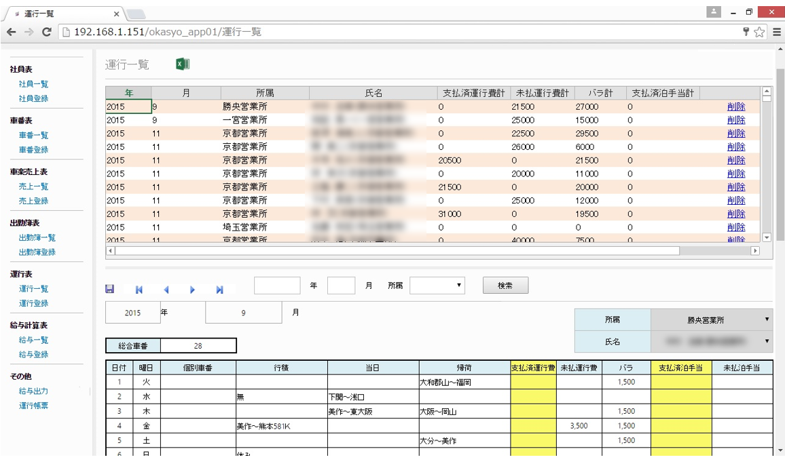This screenshot has height=468, width=785.
Task: Go to the next record
Action: pyautogui.click(x=193, y=288)
